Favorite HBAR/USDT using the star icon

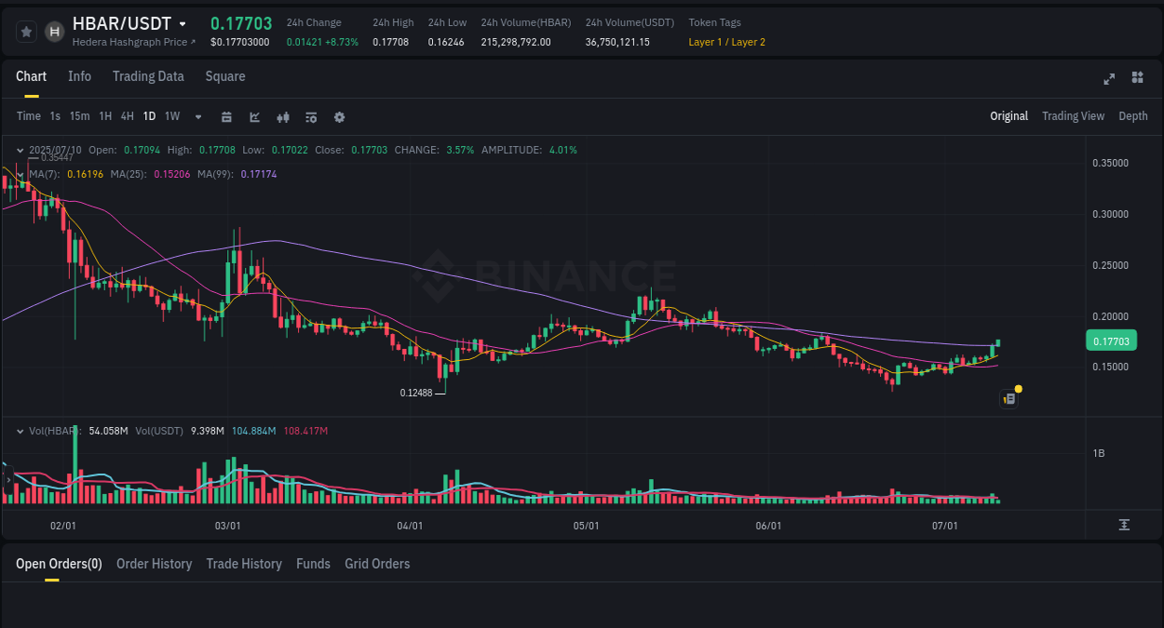(x=26, y=31)
